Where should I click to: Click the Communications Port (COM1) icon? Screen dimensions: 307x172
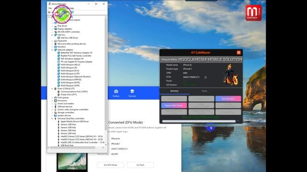click(59, 92)
